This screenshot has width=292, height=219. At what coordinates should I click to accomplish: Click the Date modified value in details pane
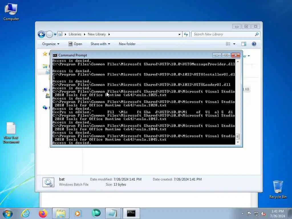(x=127, y=179)
